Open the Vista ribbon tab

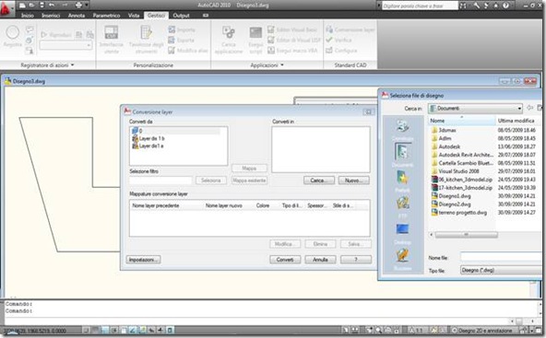[x=134, y=16]
